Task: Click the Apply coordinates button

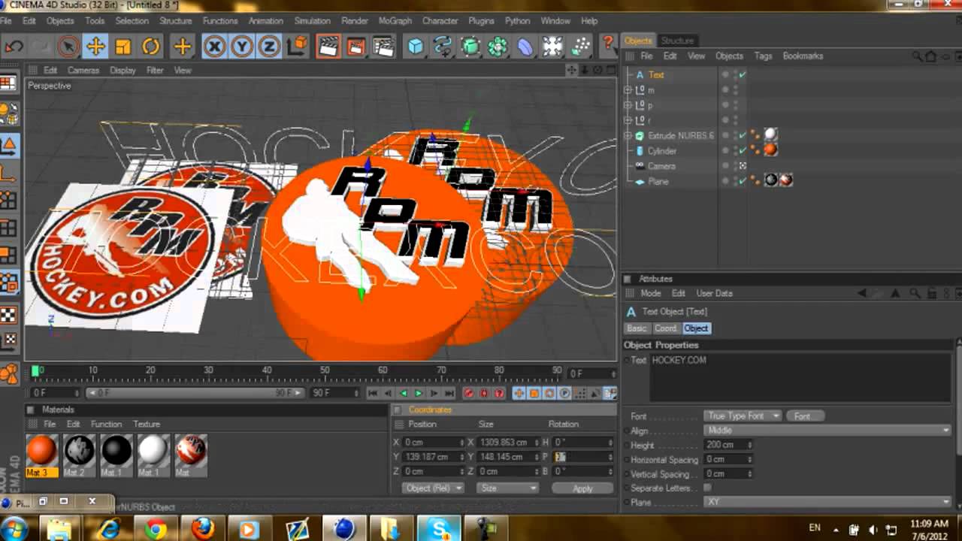Action: [x=582, y=488]
